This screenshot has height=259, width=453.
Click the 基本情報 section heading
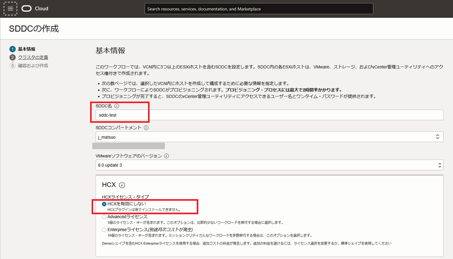coord(110,51)
